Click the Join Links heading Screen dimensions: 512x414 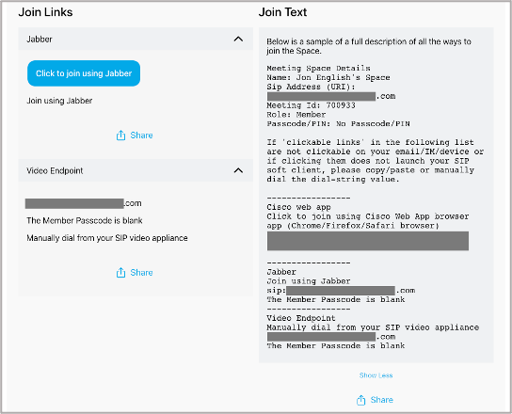[x=45, y=12]
